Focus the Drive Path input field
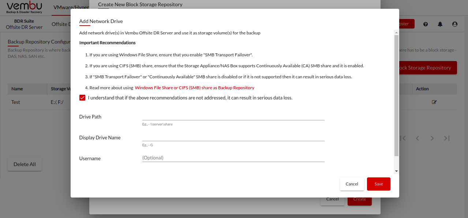Screen dimensions: 468x218 (233, 116)
